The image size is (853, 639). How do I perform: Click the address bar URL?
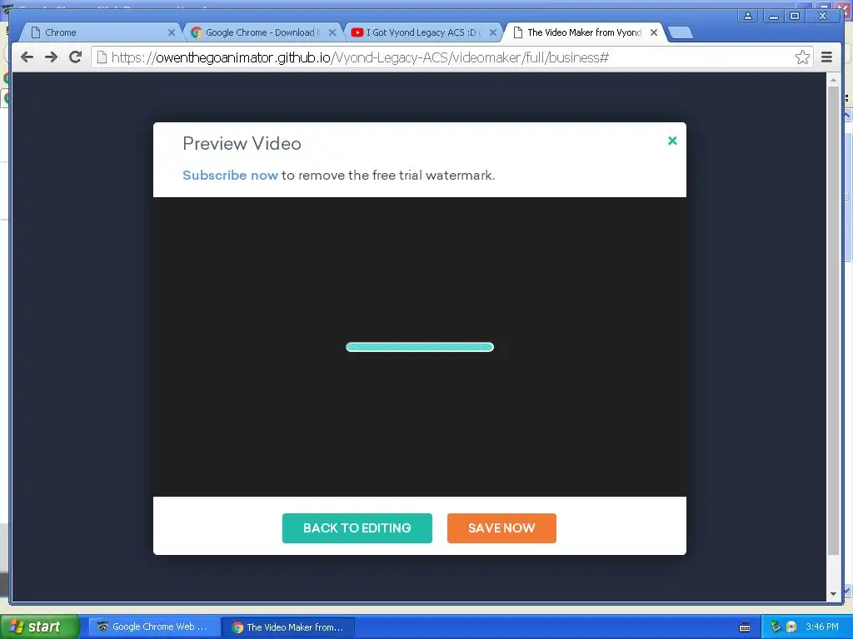pyautogui.click(x=360, y=57)
